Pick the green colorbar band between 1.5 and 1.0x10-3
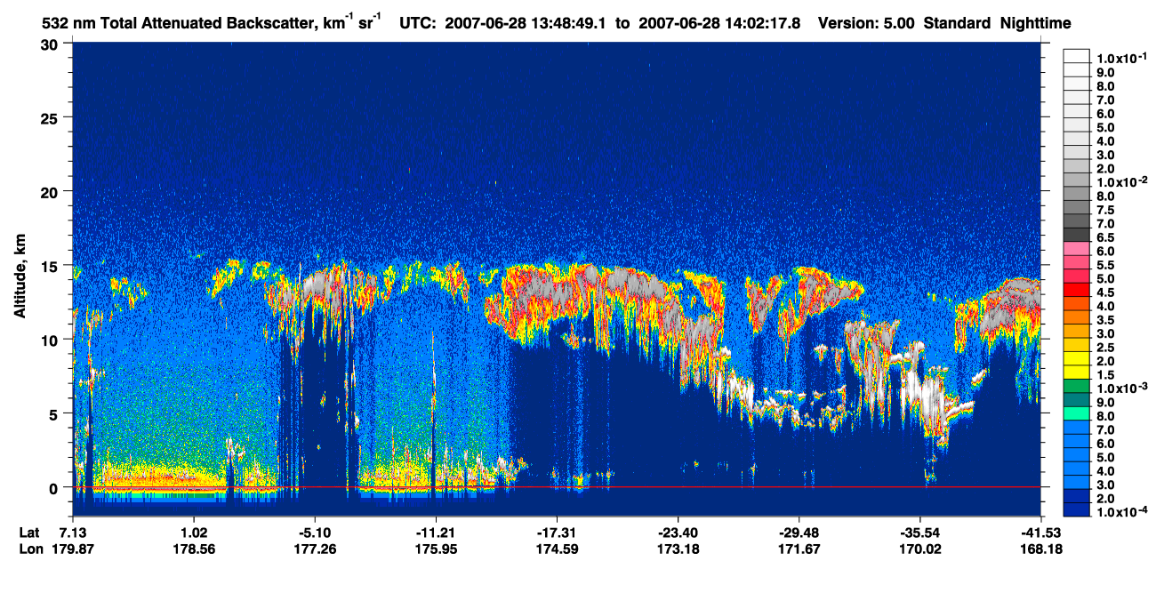 (x=1077, y=385)
